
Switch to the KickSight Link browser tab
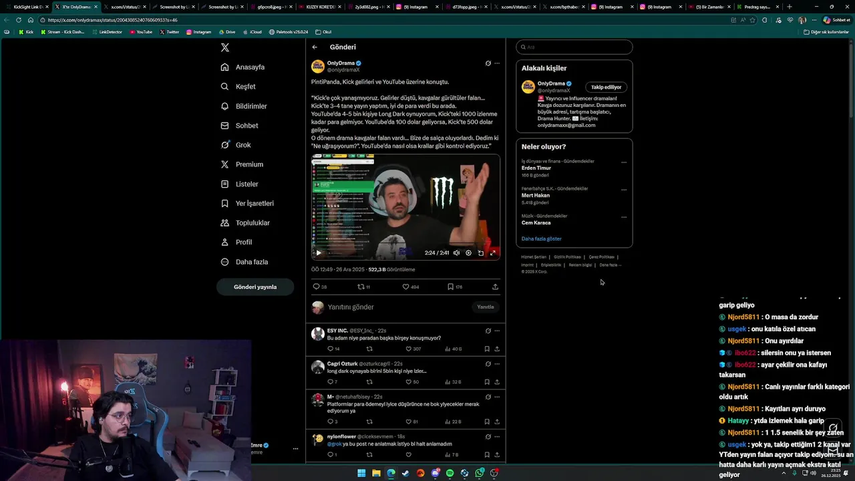pos(28,7)
